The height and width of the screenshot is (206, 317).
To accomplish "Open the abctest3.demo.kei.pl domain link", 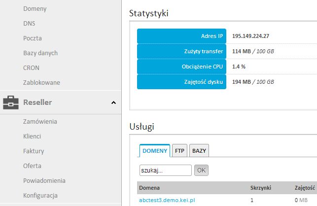I will tap(167, 200).
